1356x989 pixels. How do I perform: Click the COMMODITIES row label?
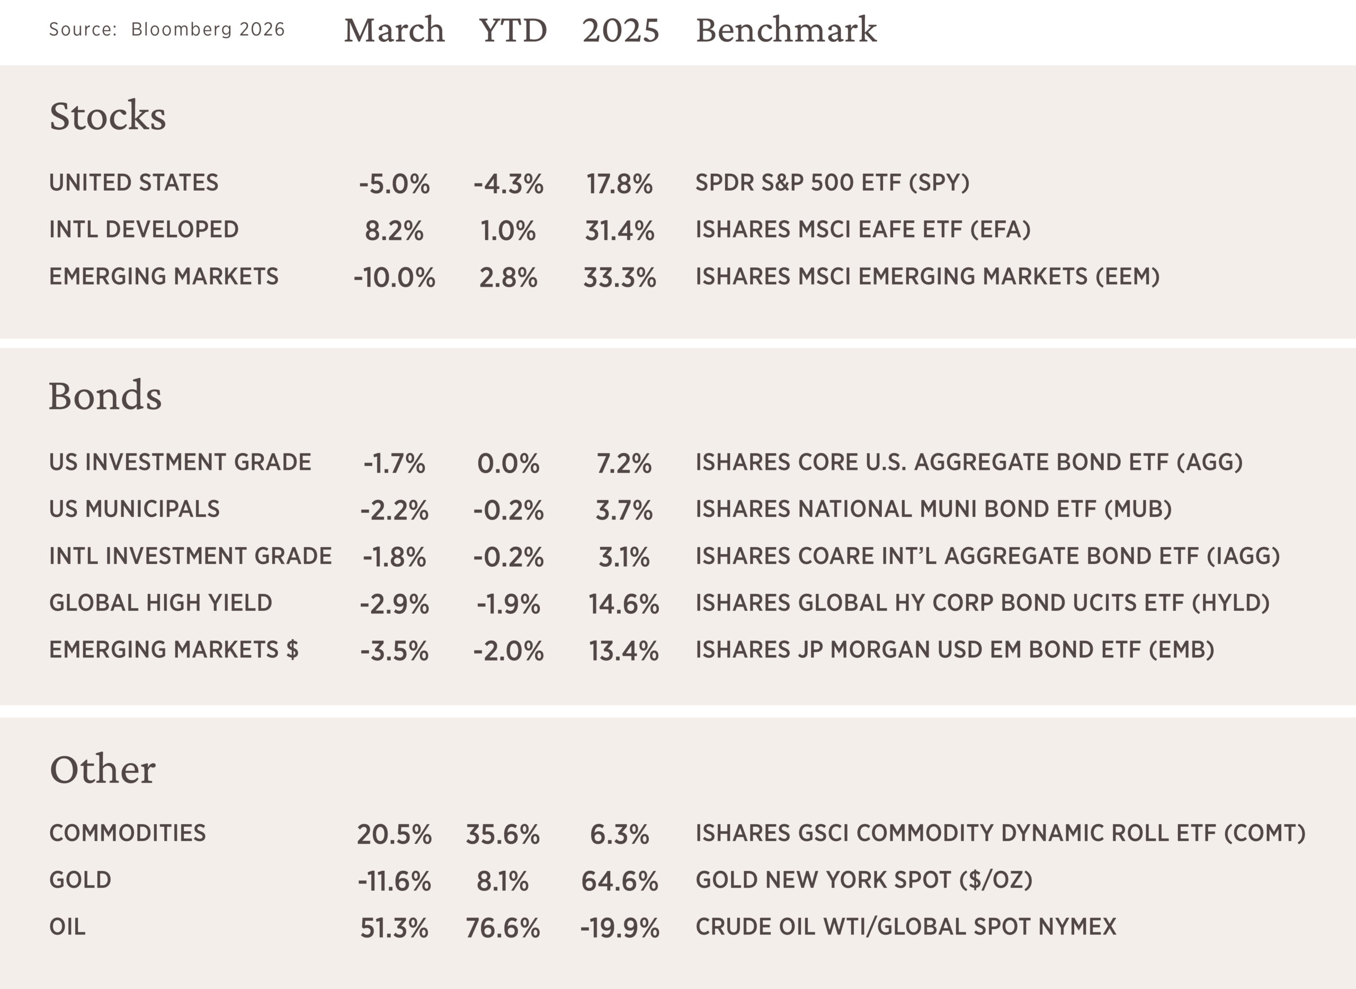click(127, 833)
